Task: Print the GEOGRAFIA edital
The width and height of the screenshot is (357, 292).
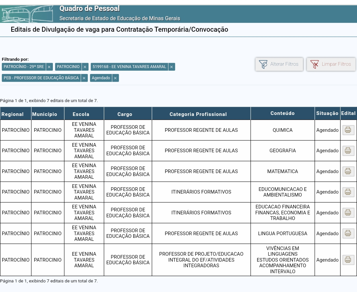Action: click(347, 151)
